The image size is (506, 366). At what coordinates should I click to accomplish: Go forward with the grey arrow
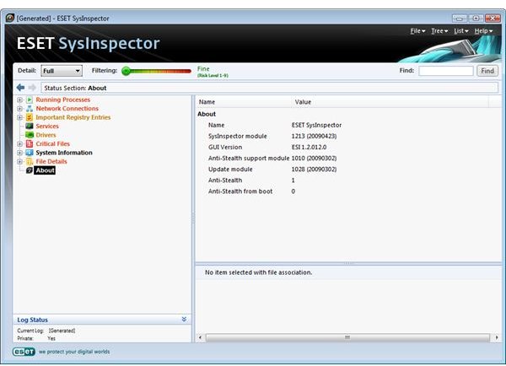(32, 88)
